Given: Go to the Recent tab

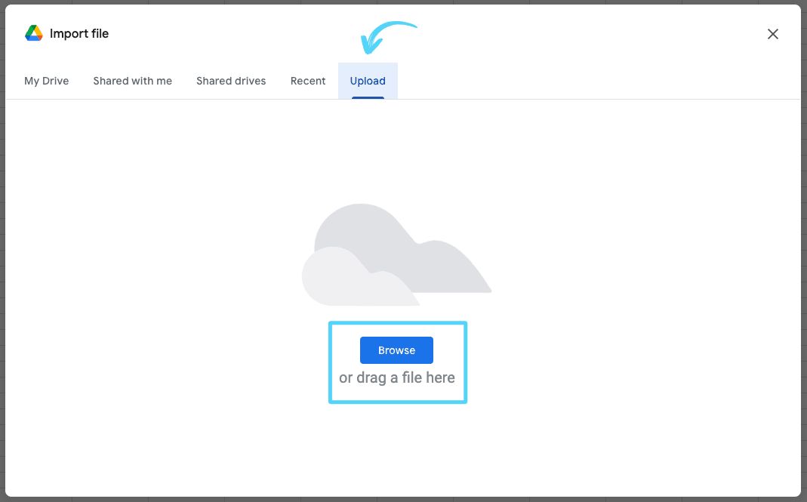Looking at the screenshot, I should (x=308, y=81).
